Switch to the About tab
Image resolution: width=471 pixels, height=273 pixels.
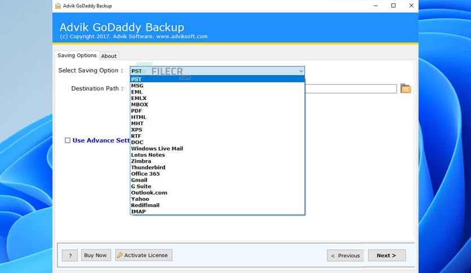(109, 56)
